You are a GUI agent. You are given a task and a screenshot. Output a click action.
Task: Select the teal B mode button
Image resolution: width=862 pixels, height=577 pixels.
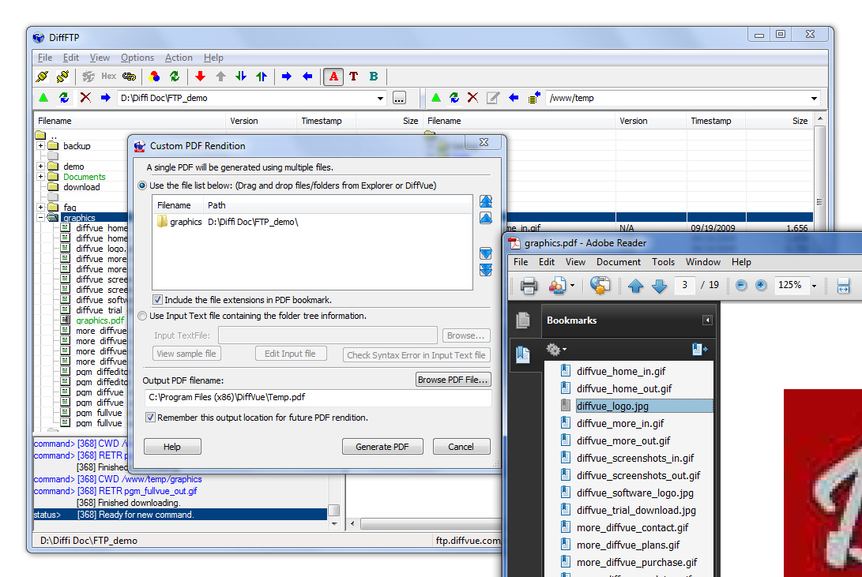374,77
